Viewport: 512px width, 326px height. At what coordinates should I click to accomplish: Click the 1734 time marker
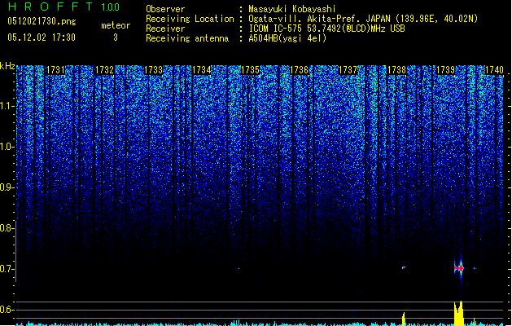(202, 70)
